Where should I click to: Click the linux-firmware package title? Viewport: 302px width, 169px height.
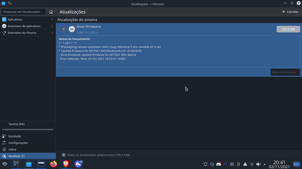click(x=88, y=27)
